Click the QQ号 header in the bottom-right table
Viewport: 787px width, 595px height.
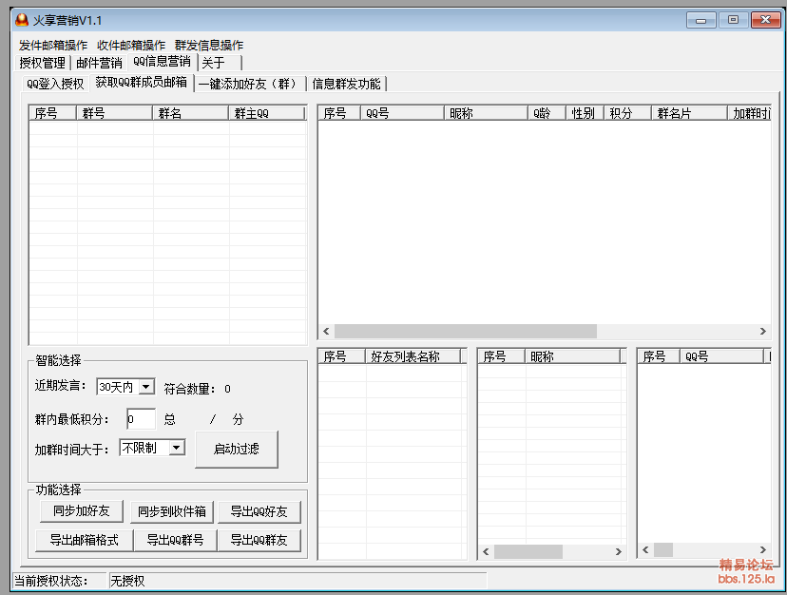[721, 356]
